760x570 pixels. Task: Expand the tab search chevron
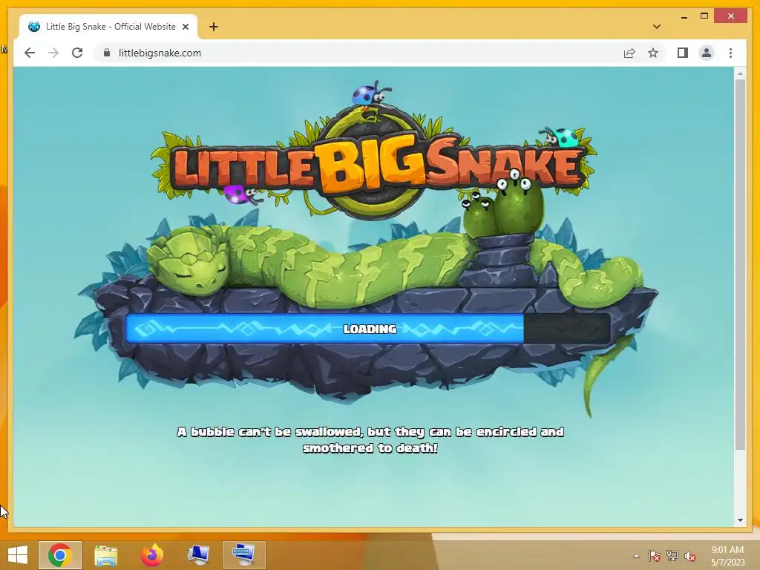[x=656, y=27]
